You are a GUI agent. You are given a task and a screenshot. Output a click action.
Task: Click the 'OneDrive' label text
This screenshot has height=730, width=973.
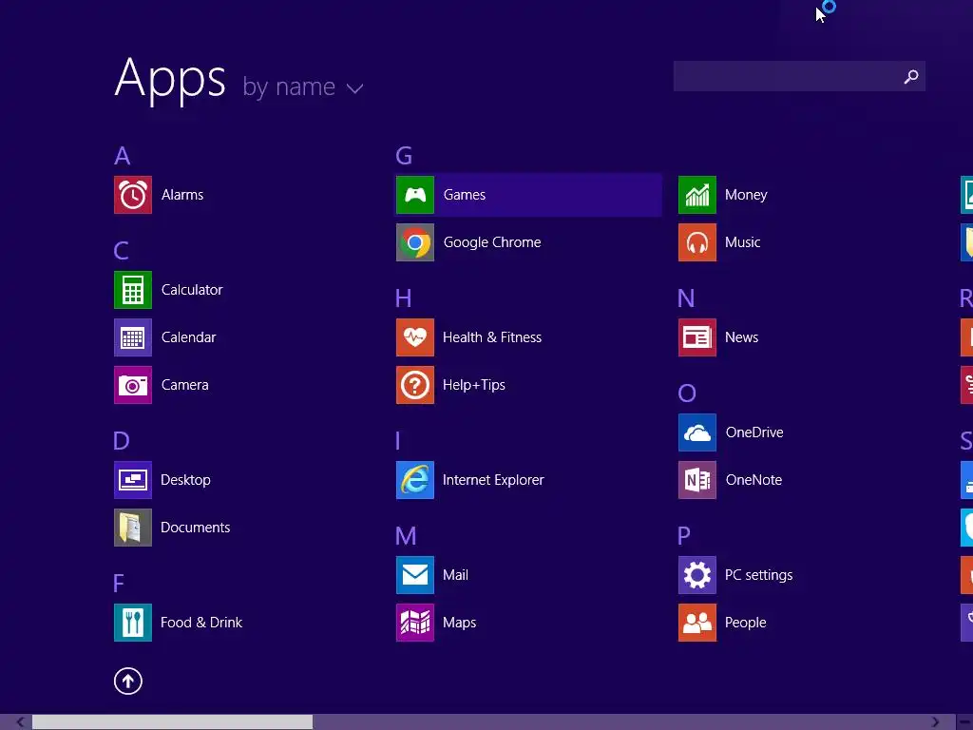(754, 432)
